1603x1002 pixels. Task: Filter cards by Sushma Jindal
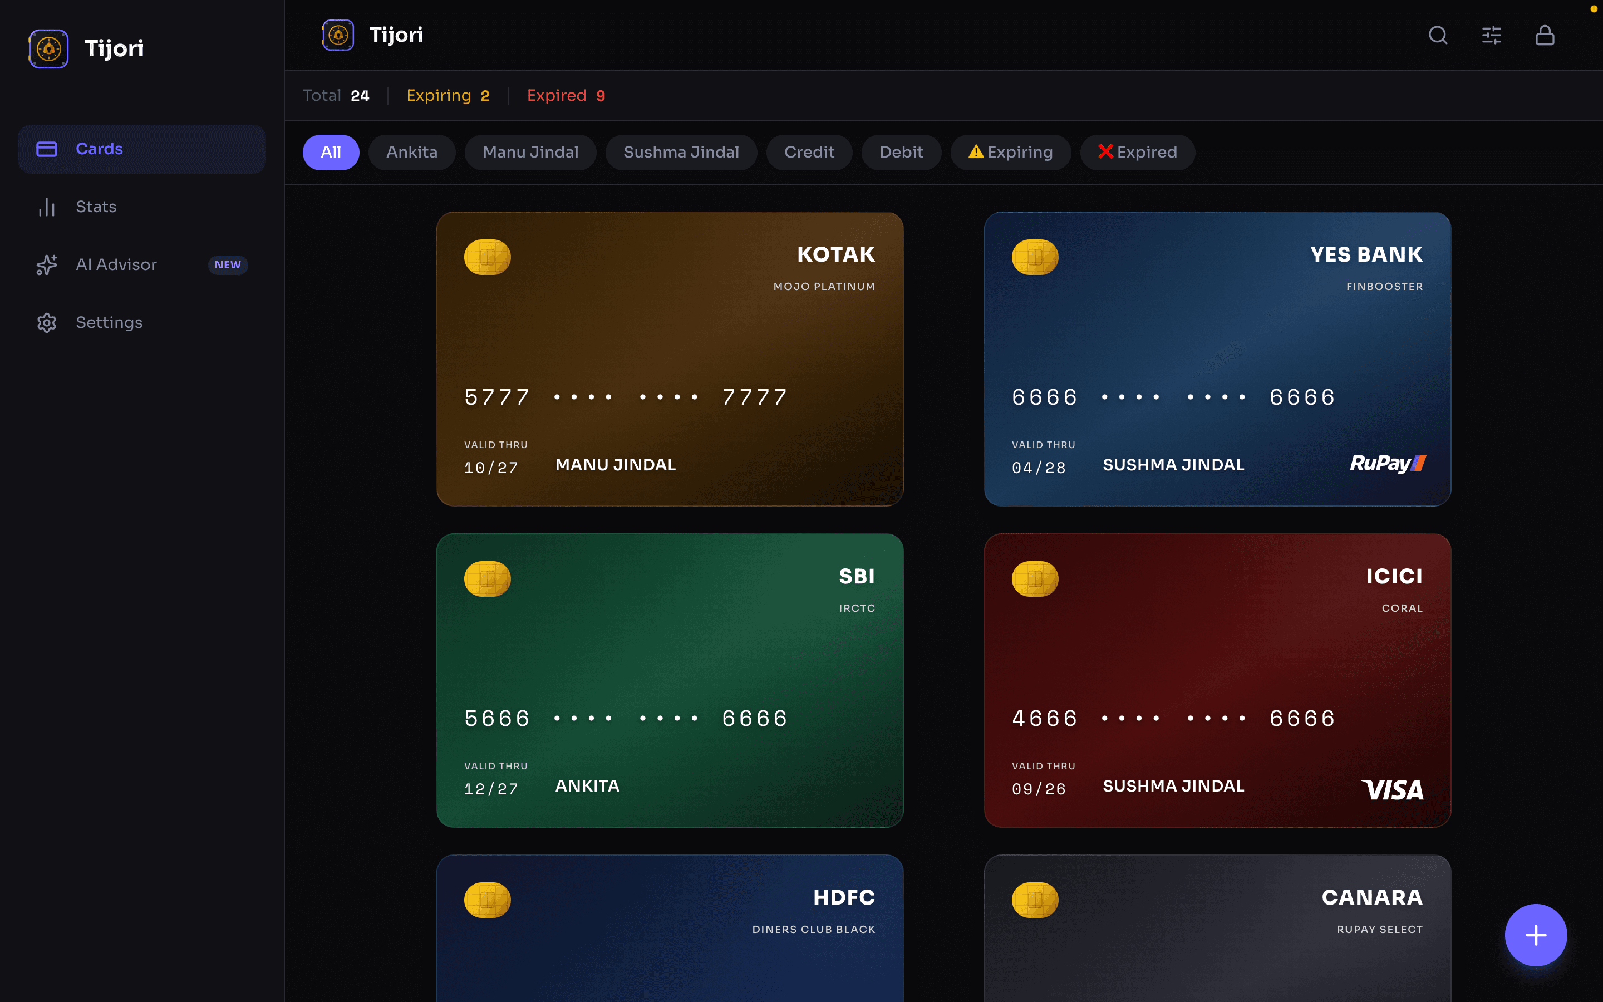point(681,153)
